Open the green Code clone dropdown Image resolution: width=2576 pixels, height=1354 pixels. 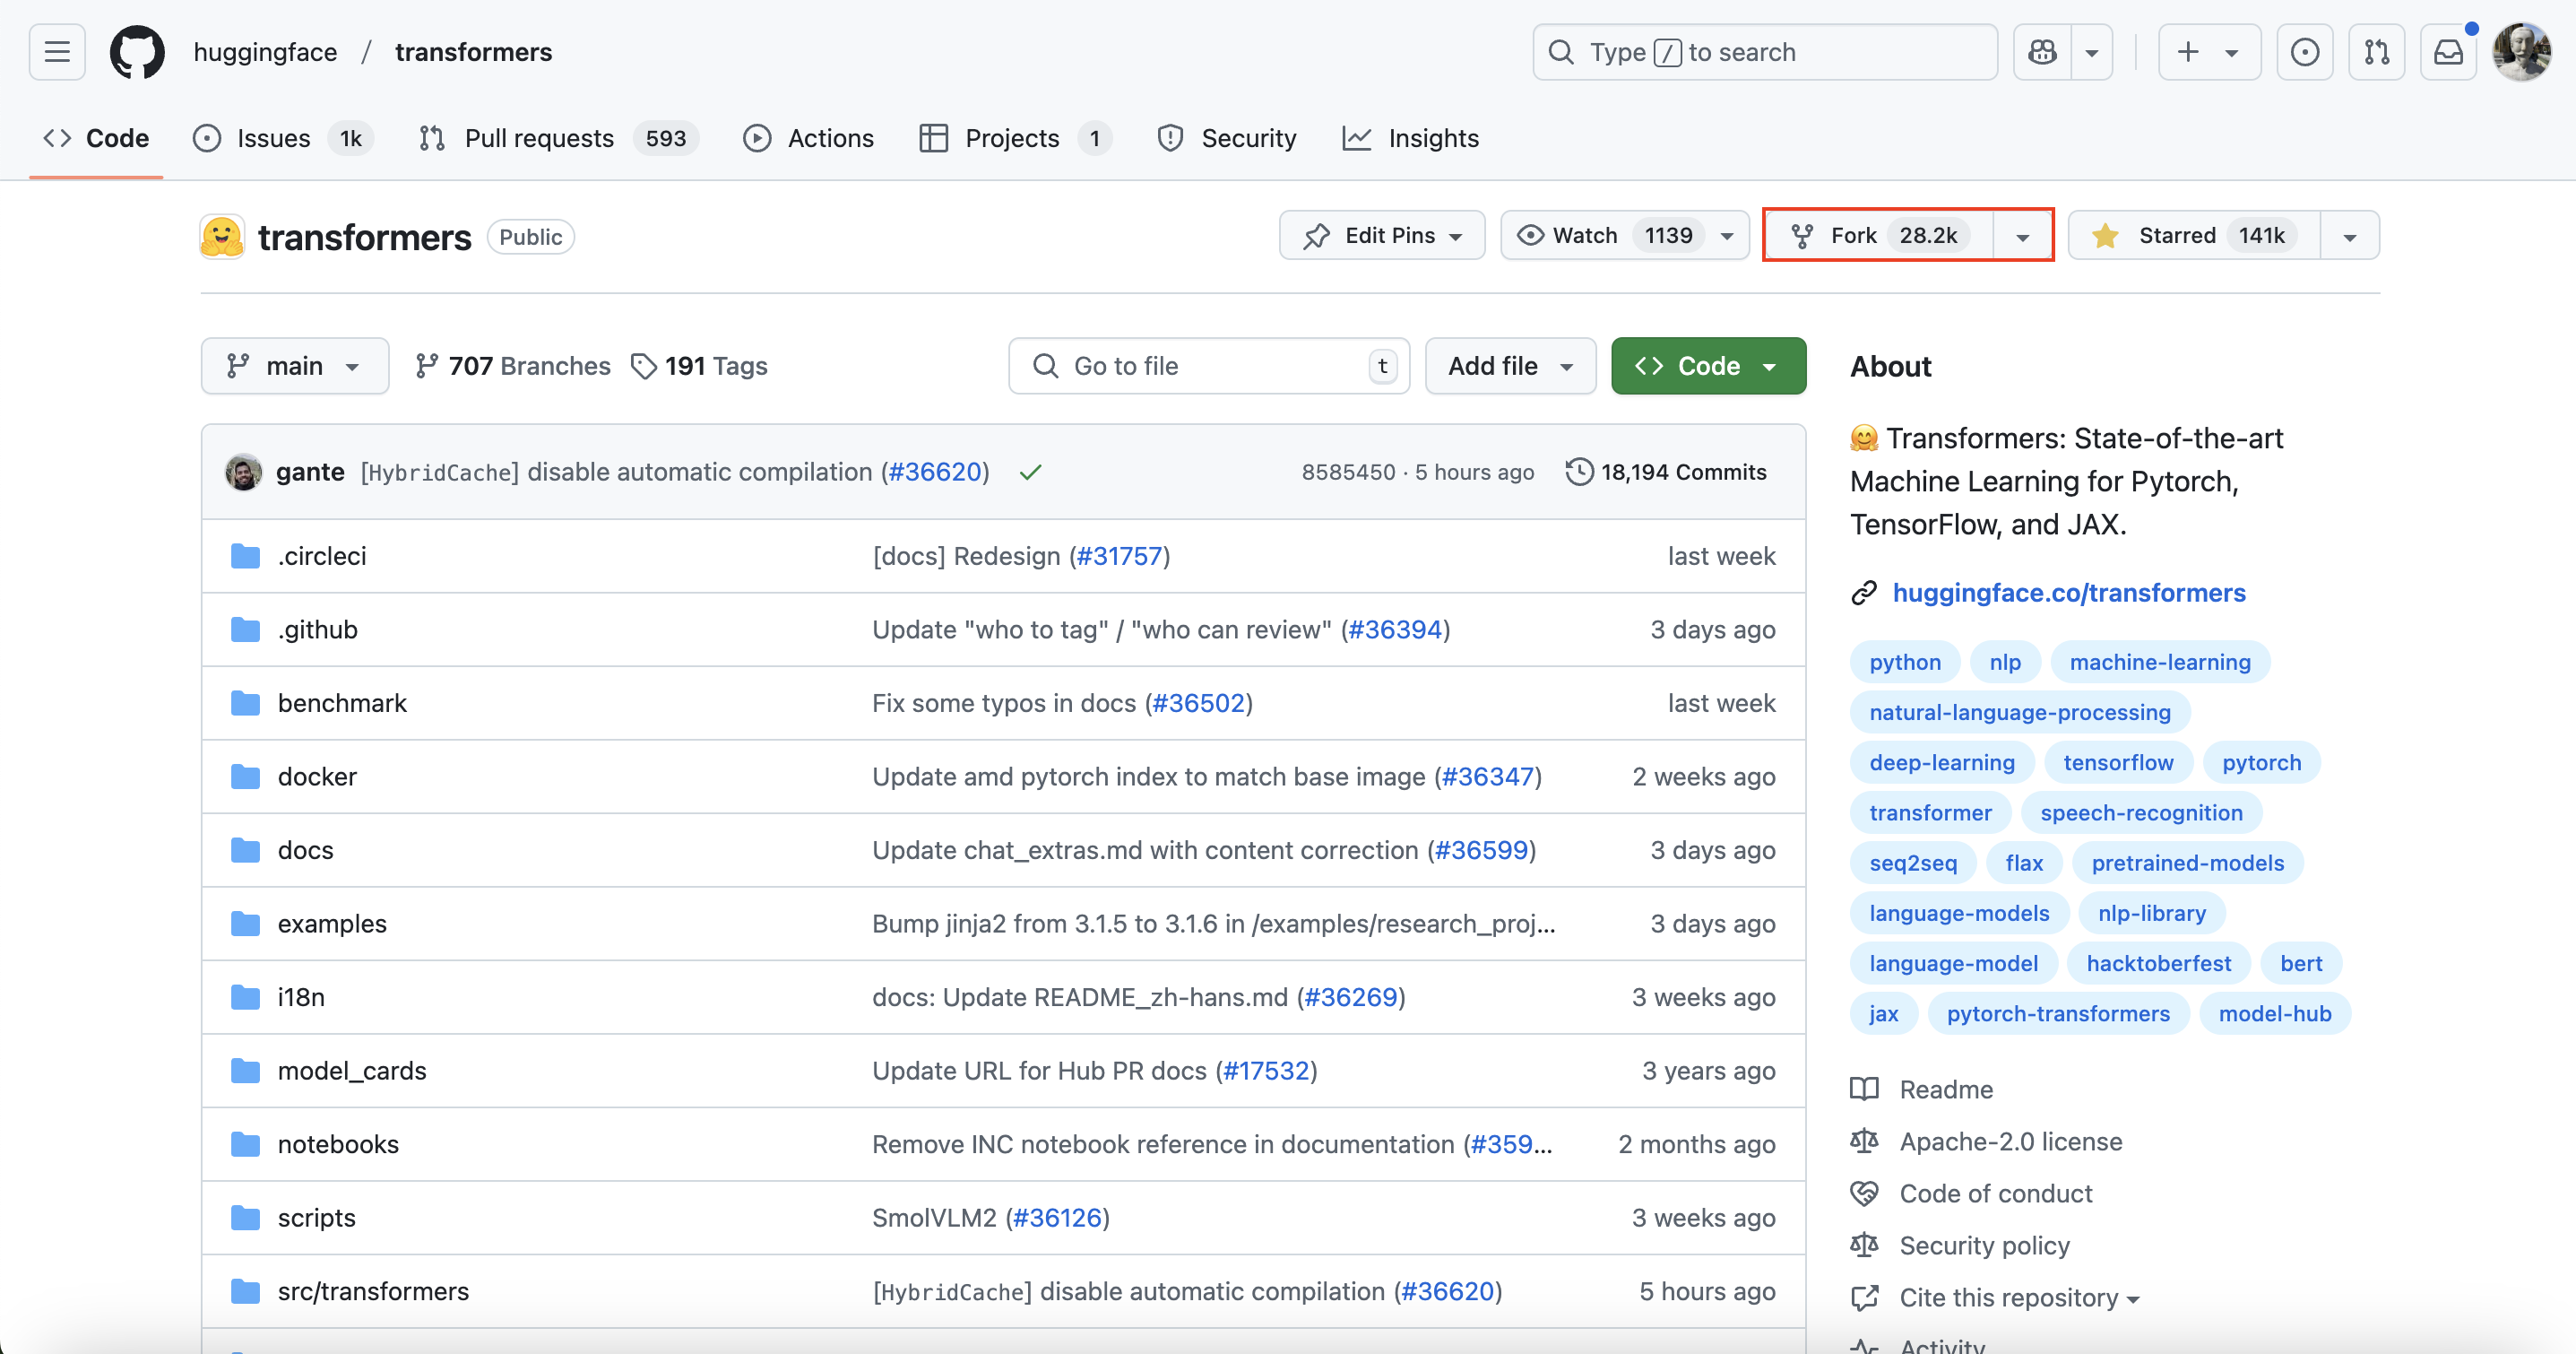coord(1709,366)
